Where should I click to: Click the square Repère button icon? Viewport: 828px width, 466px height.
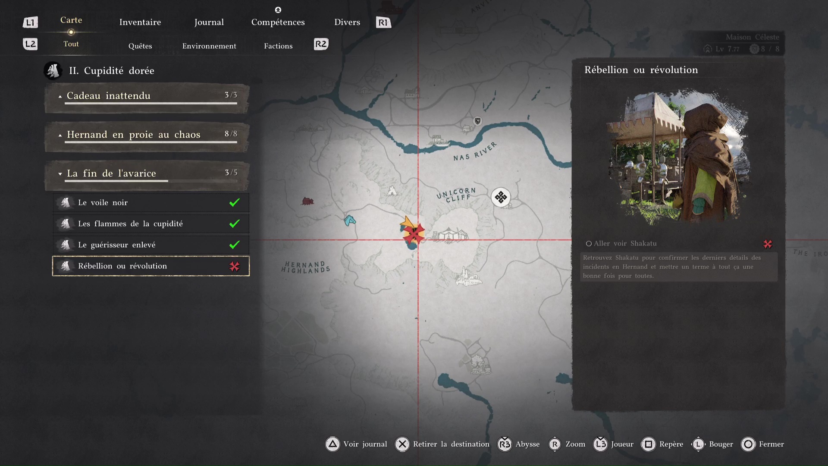[x=648, y=444]
